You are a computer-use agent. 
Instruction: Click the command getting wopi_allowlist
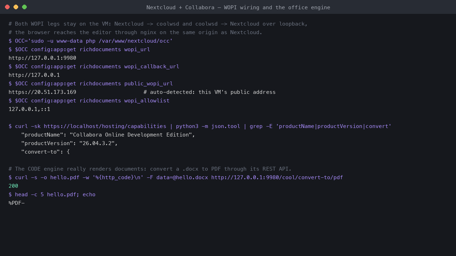click(x=89, y=101)
